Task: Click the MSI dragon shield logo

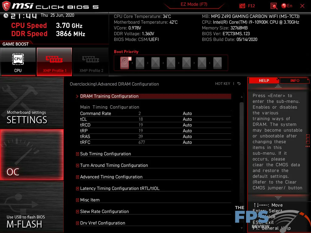Action: pyautogui.click(x=6, y=6)
